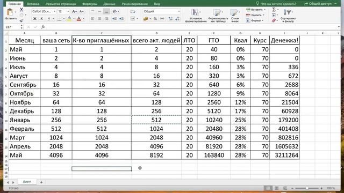The height and width of the screenshot is (193, 344).
Task: Click the increase decimal icon
Action: [x=170, y=19]
